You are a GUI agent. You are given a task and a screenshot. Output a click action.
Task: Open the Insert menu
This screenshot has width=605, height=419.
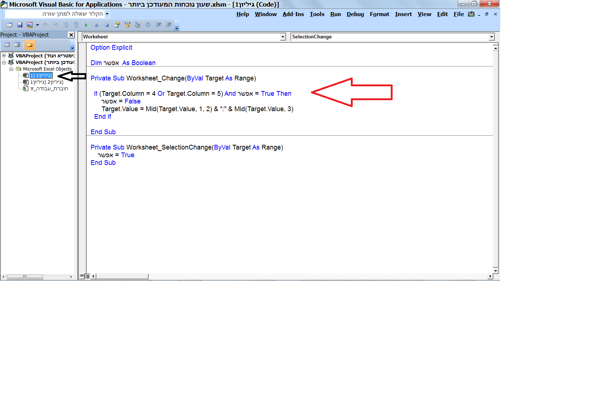(x=403, y=14)
